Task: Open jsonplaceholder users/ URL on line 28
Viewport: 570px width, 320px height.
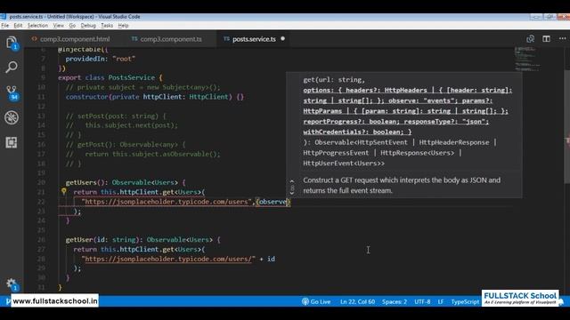Action: (167, 259)
